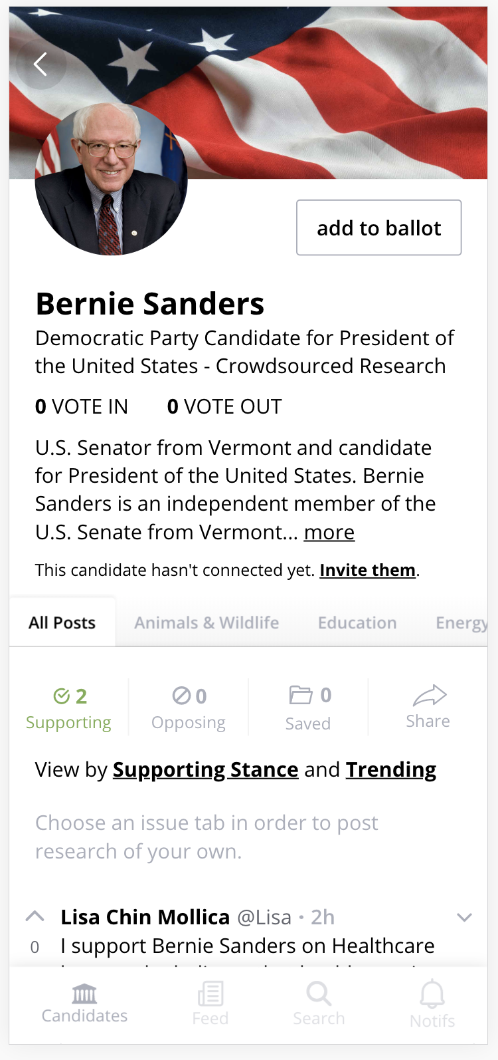
Task: Open the Energy issue tab
Action: click(461, 622)
